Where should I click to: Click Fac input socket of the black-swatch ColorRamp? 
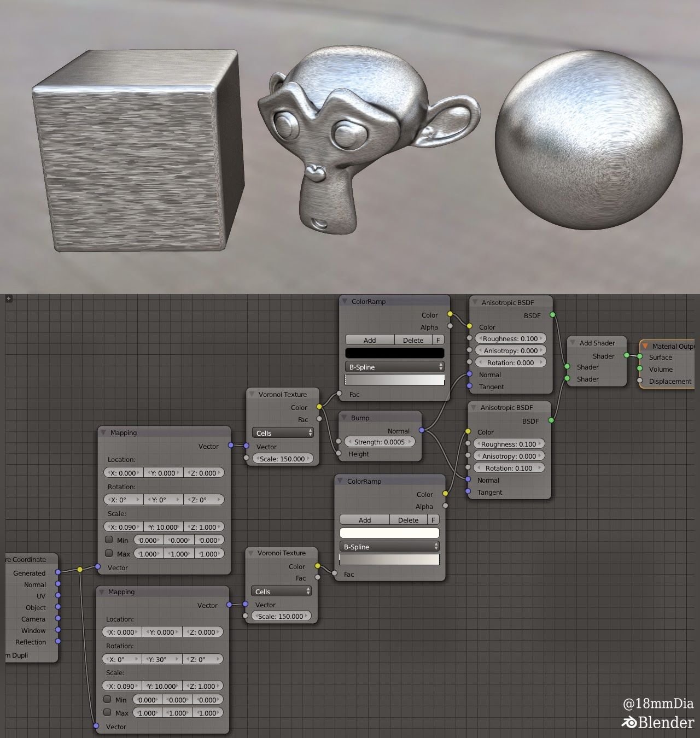point(339,394)
